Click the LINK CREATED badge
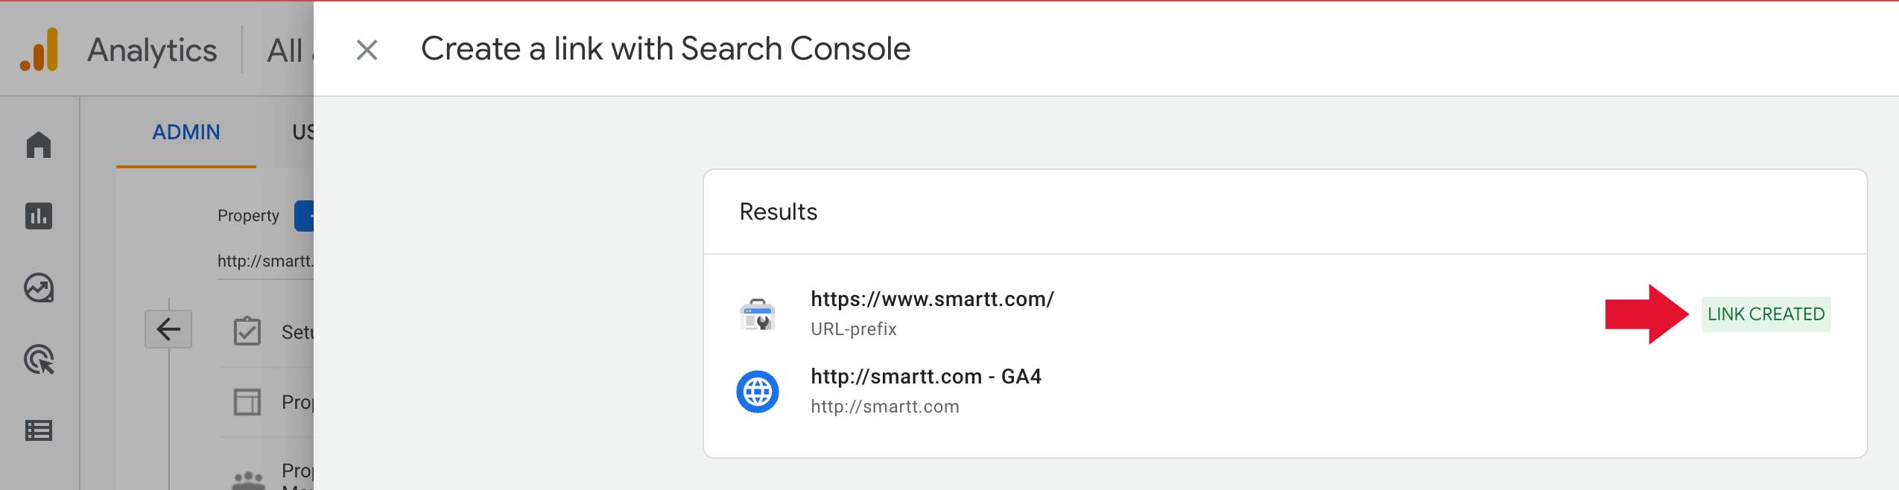Viewport: 1899px width, 490px height. (x=1766, y=314)
